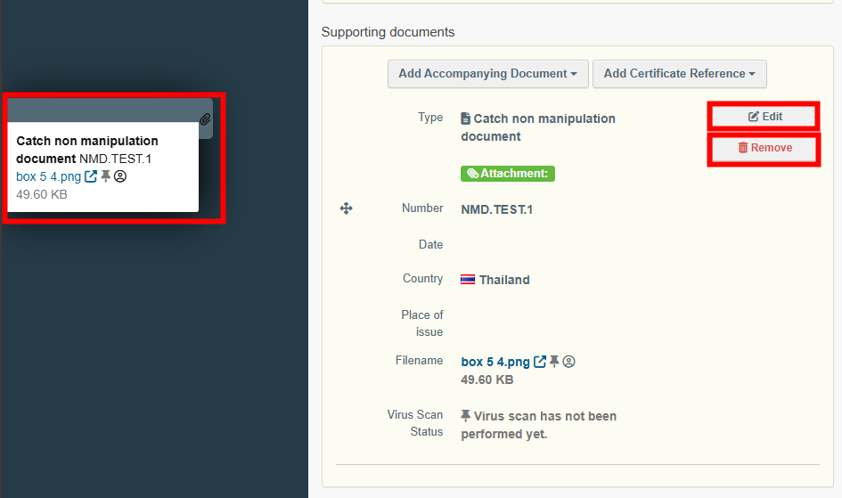Click document icon before Catch non manipulation

pos(466,118)
